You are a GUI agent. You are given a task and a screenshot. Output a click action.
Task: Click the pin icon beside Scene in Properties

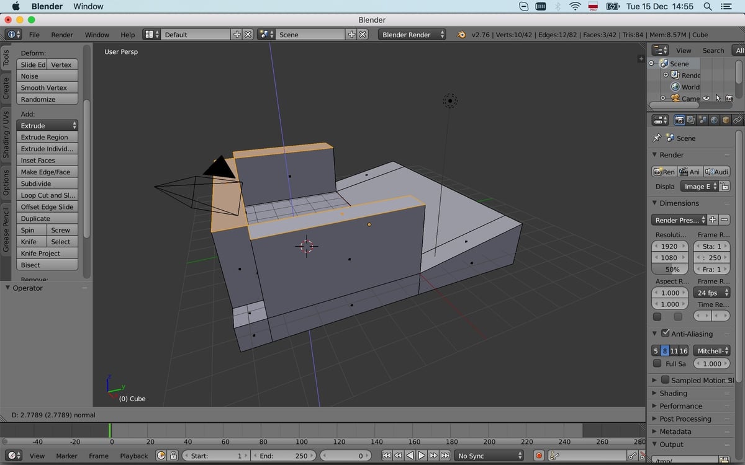pyautogui.click(x=657, y=138)
